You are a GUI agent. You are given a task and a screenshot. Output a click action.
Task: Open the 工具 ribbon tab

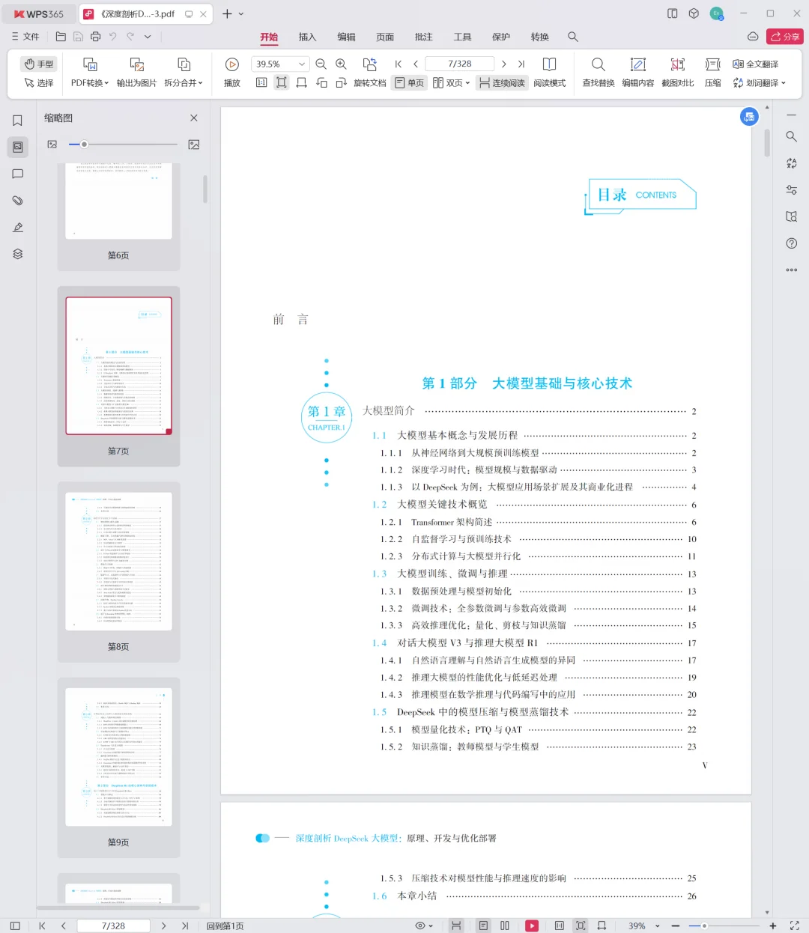click(462, 37)
